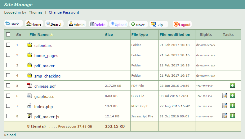
Task: Click the pdf_maker folder icon
Action: pyautogui.click(x=29, y=65)
